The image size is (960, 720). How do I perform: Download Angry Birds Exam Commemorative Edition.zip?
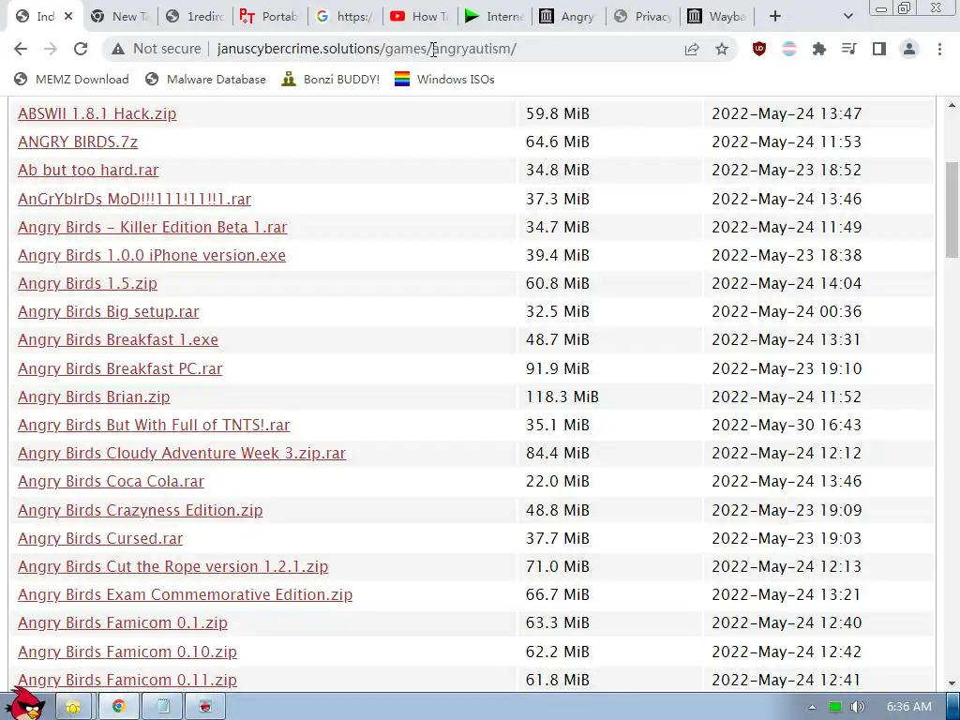[185, 594]
